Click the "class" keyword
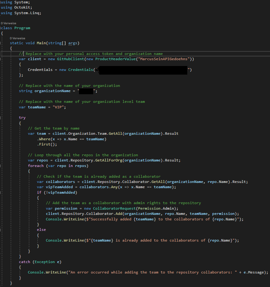Image resolution: width=270 pixels, height=287 pixels. tap(6, 28)
